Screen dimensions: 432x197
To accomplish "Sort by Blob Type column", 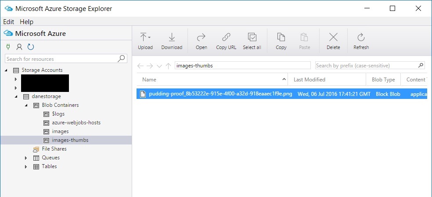I will point(383,80).
